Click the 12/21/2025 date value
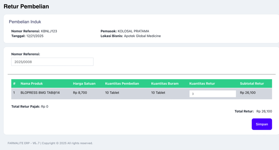279x150 pixels. (35, 36)
